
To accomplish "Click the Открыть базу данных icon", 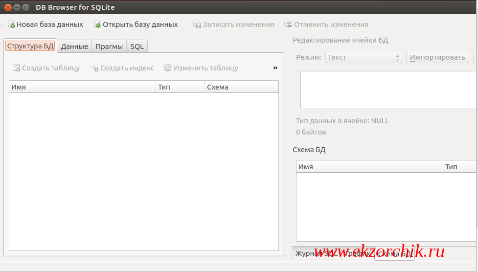I will [x=97, y=24].
